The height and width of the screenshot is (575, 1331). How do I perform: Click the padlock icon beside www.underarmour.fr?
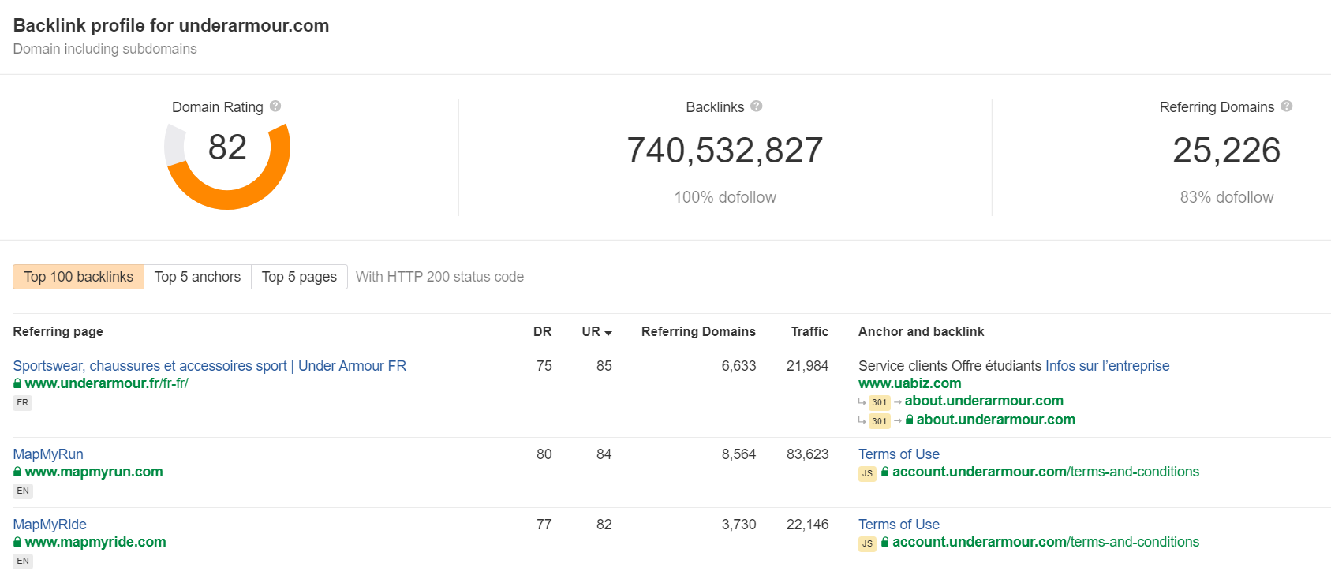tap(17, 383)
